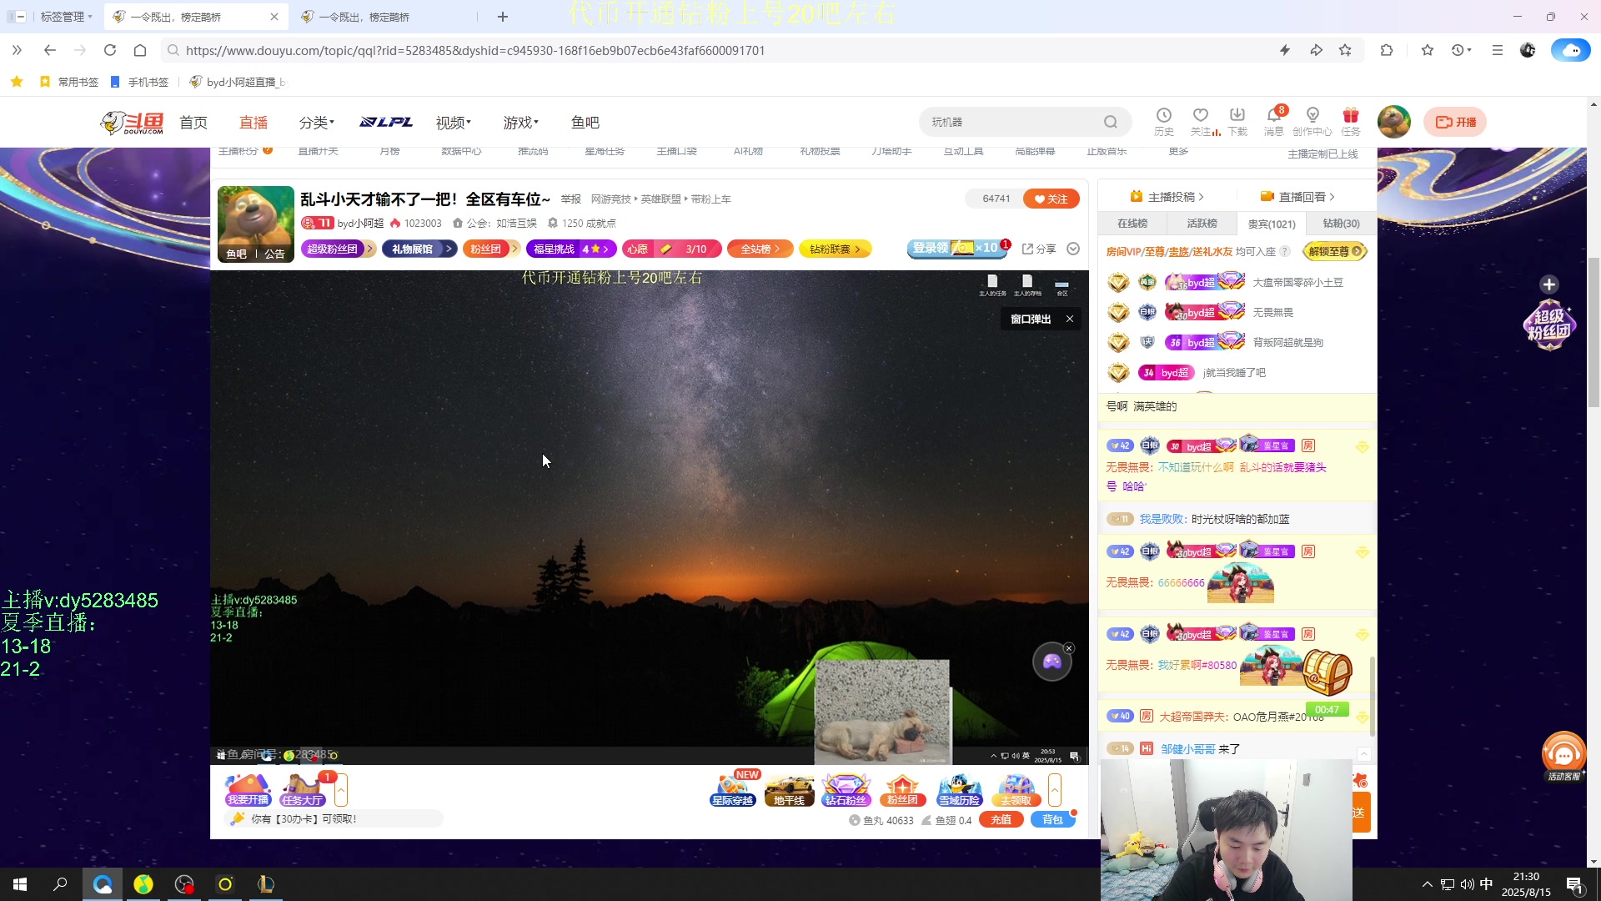Screen dimensions: 1601x901
Task: Expand the 视频 dropdown menu
Action: click(x=454, y=123)
